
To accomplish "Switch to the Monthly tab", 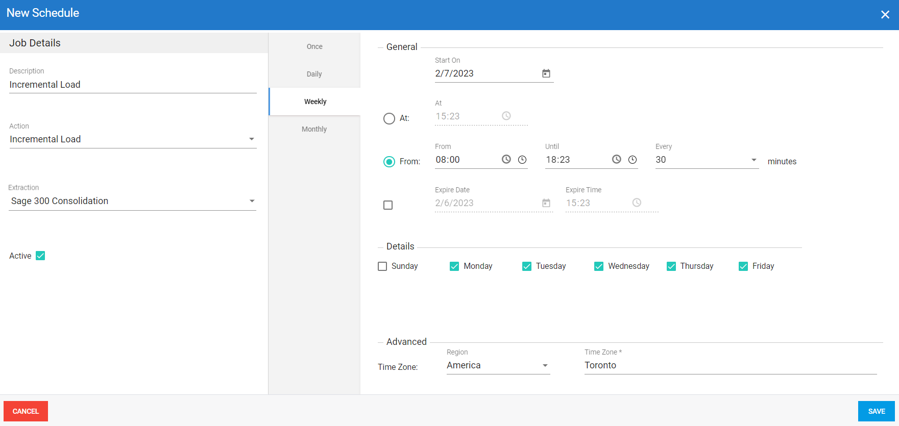I will coord(314,129).
